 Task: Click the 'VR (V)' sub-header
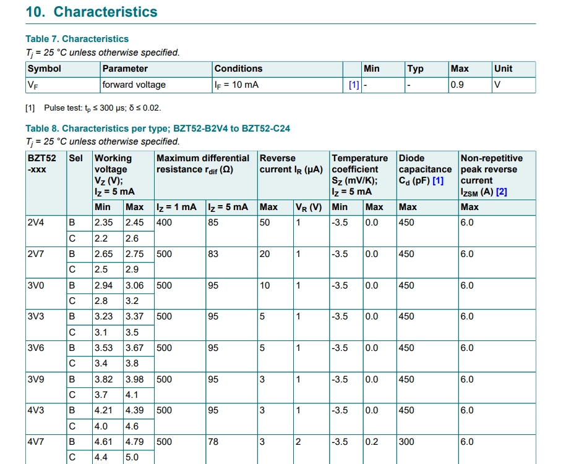(311, 208)
